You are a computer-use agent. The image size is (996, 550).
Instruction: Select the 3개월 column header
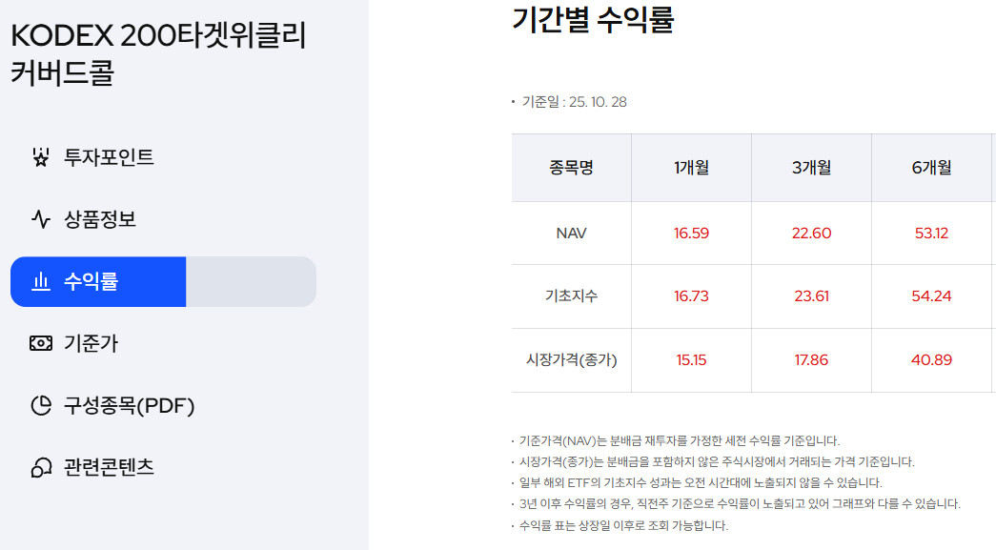[811, 168]
